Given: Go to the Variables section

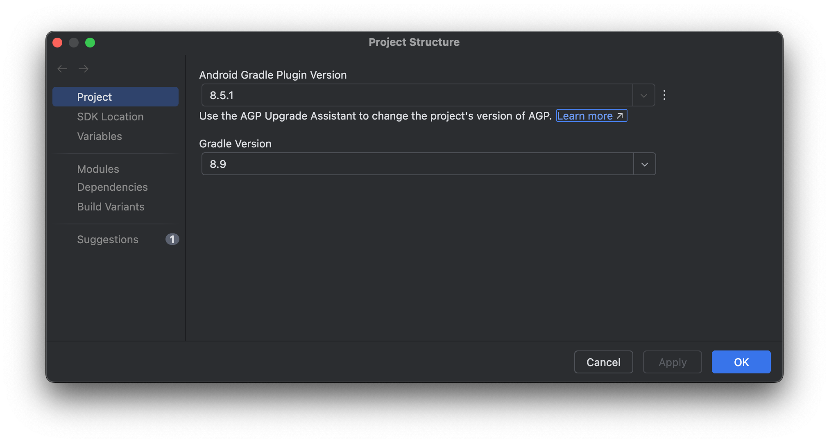Looking at the screenshot, I should pos(100,136).
